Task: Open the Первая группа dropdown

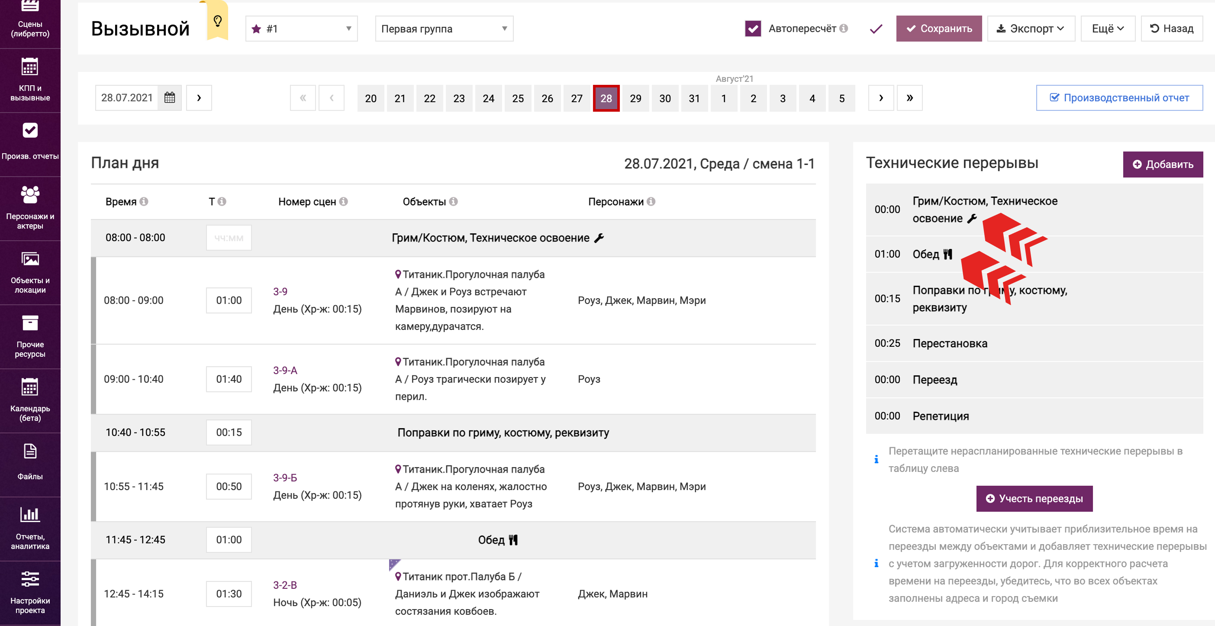Action: [444, 29]
